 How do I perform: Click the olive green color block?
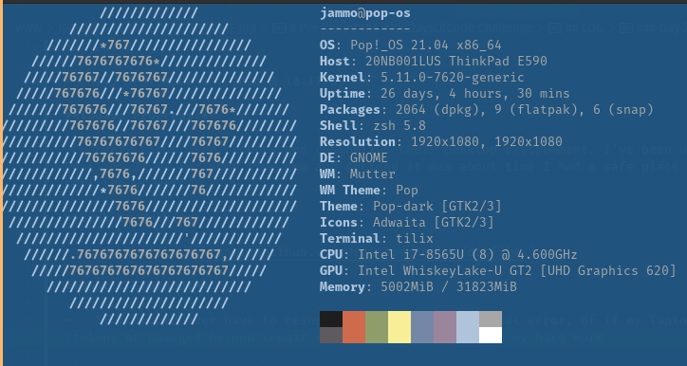377,327
